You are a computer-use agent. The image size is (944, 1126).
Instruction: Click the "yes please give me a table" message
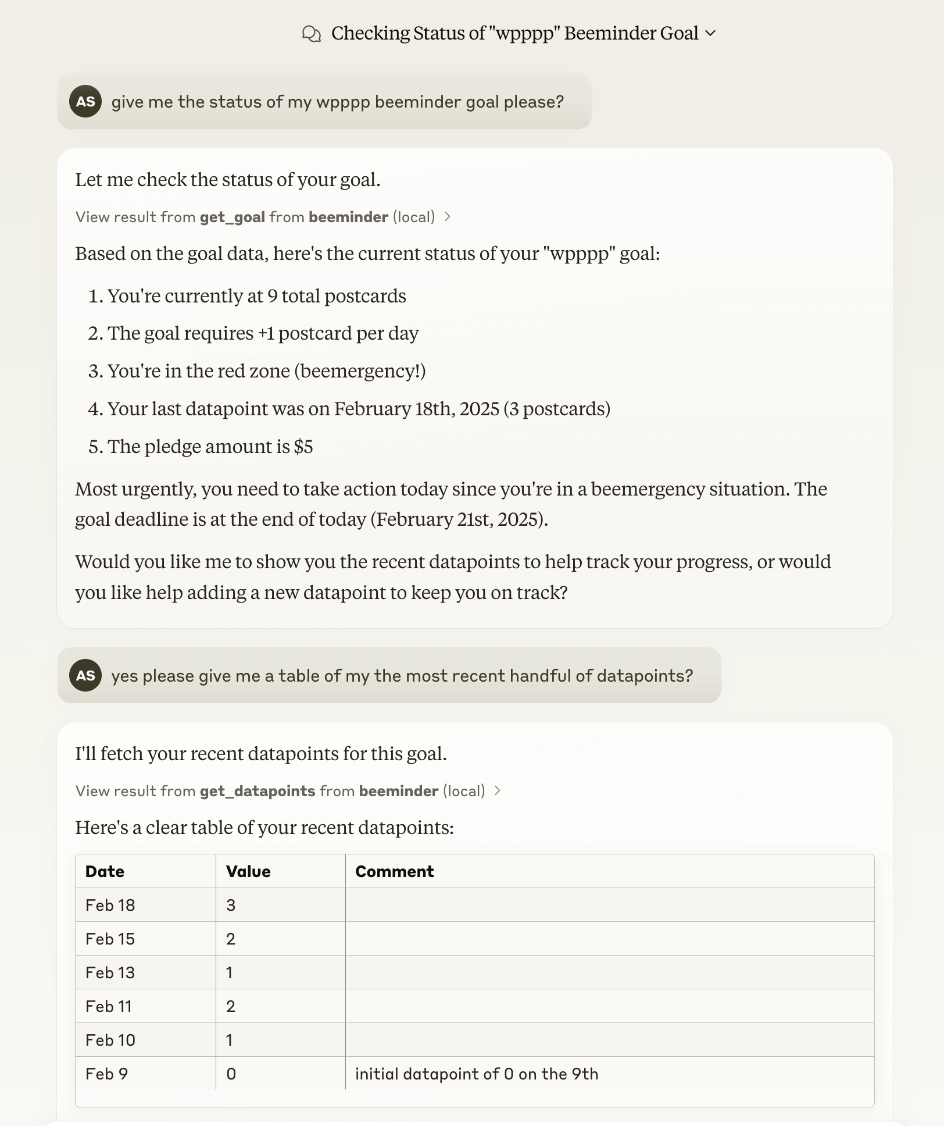[x=402, y=676]
